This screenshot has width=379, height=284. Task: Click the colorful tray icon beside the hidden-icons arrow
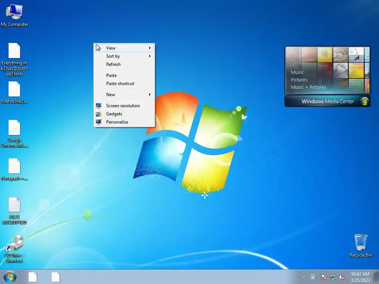click(313, 277)
